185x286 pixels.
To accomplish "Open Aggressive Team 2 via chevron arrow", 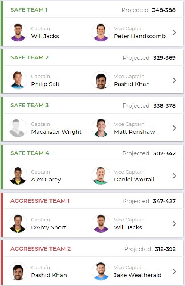I will point(175,271).
